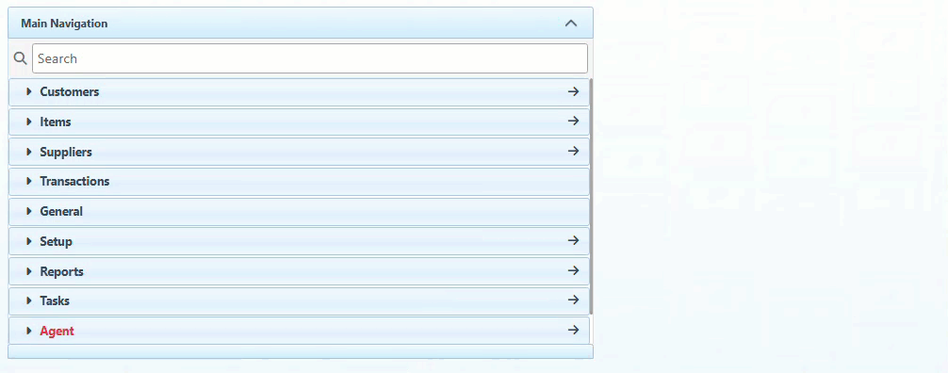Expand the Transactions section triangle
This screenshot has height=373, width=948.
(28, 182)
